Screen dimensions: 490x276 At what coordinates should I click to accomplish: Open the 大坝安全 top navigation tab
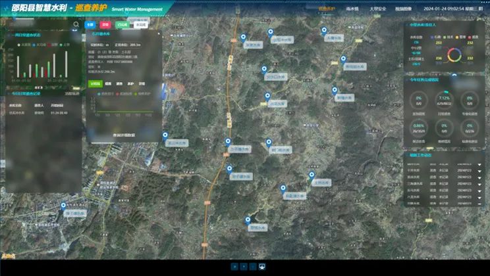tap(378, 9)
